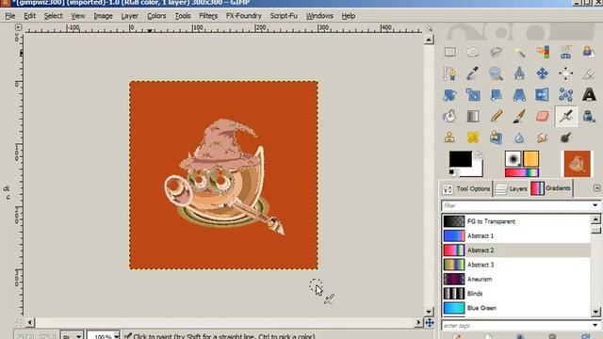Select the Perspective Clone tool

click(x=497, y=137)
